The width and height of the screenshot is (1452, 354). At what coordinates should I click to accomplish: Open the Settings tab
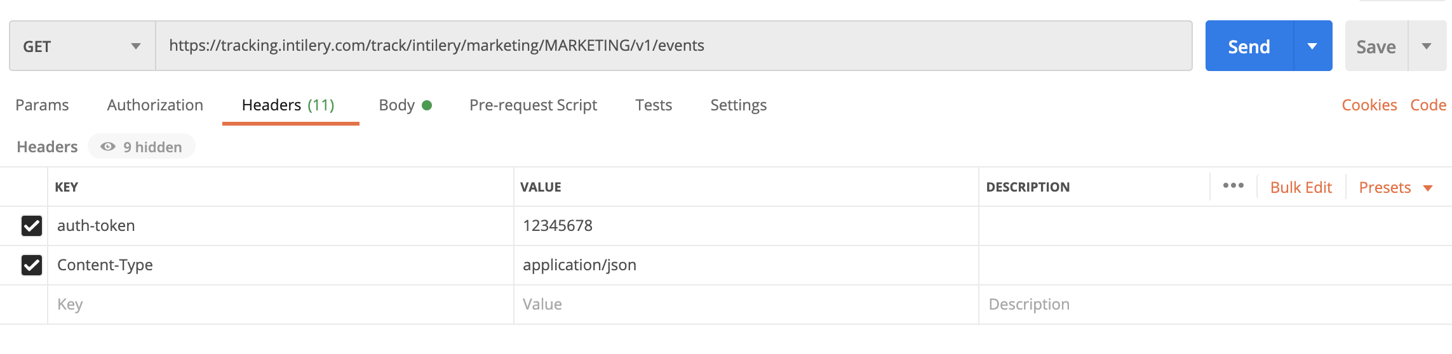coord(738,105)
